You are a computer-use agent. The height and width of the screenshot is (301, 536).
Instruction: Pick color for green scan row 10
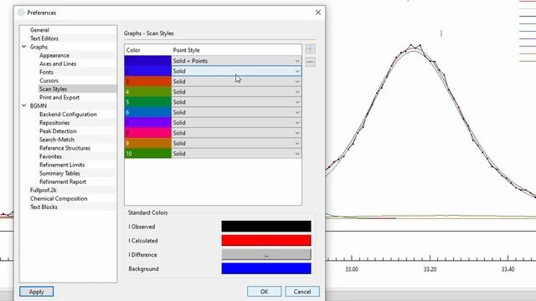pos(147,154)
